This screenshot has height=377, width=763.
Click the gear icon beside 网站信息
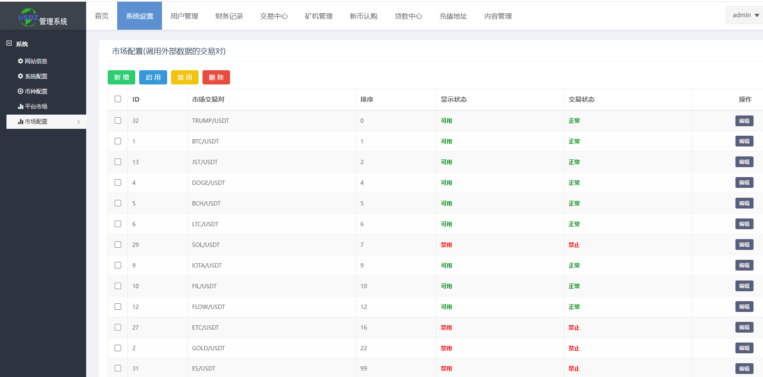click(x=20, y=61)
